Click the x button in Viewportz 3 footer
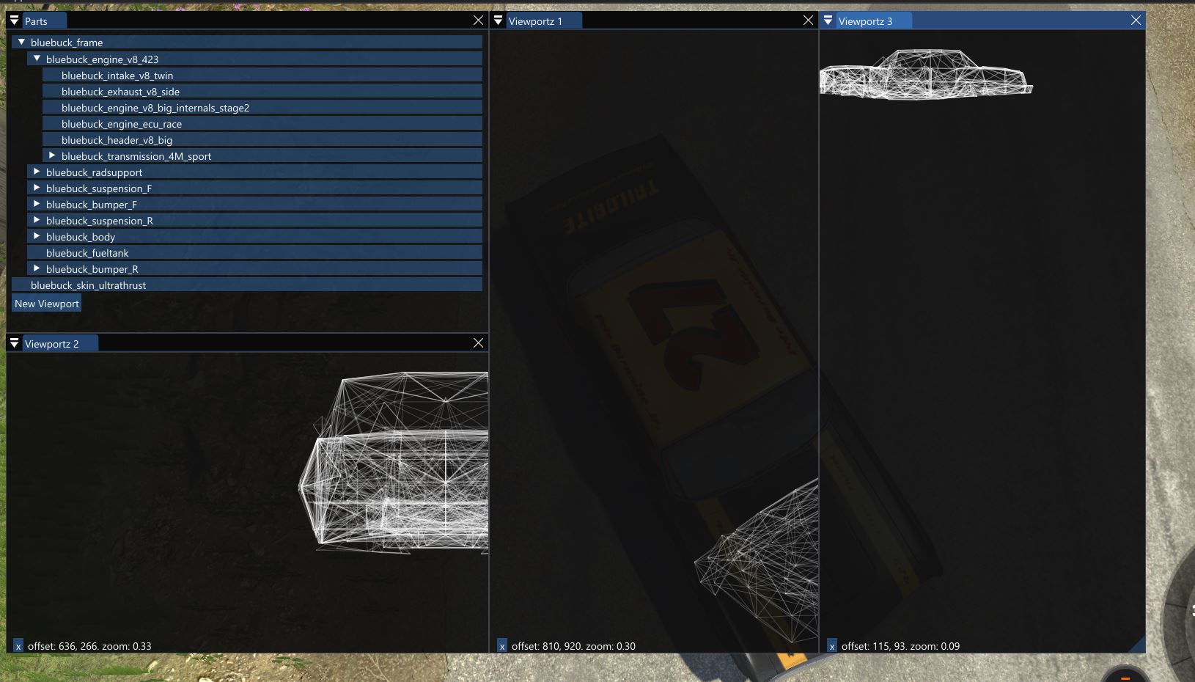This screenshot has width=1195, height=682. coord(832,646)
